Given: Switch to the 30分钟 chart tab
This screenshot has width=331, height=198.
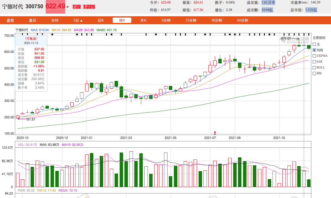Looking at the screenshot, I should [217, 20].
